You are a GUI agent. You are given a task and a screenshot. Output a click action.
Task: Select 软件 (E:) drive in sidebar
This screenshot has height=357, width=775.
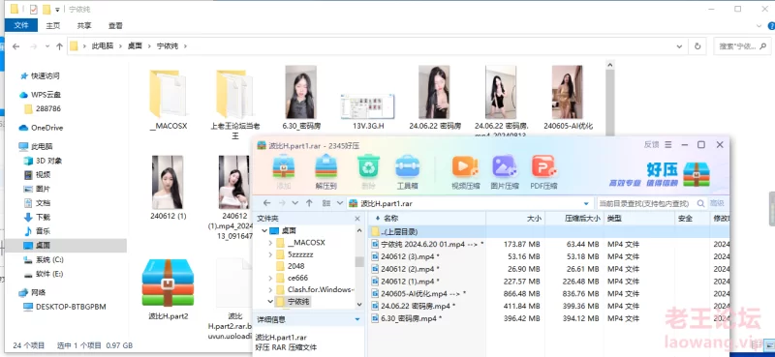[x=44, y=274]
